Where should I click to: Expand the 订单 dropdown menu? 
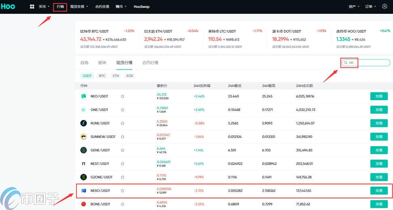(370, 6)
